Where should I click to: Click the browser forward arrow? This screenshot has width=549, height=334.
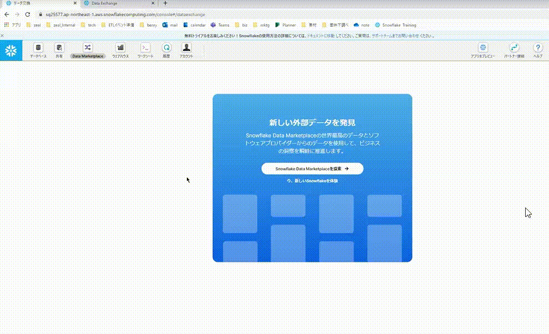coord(17,14)
